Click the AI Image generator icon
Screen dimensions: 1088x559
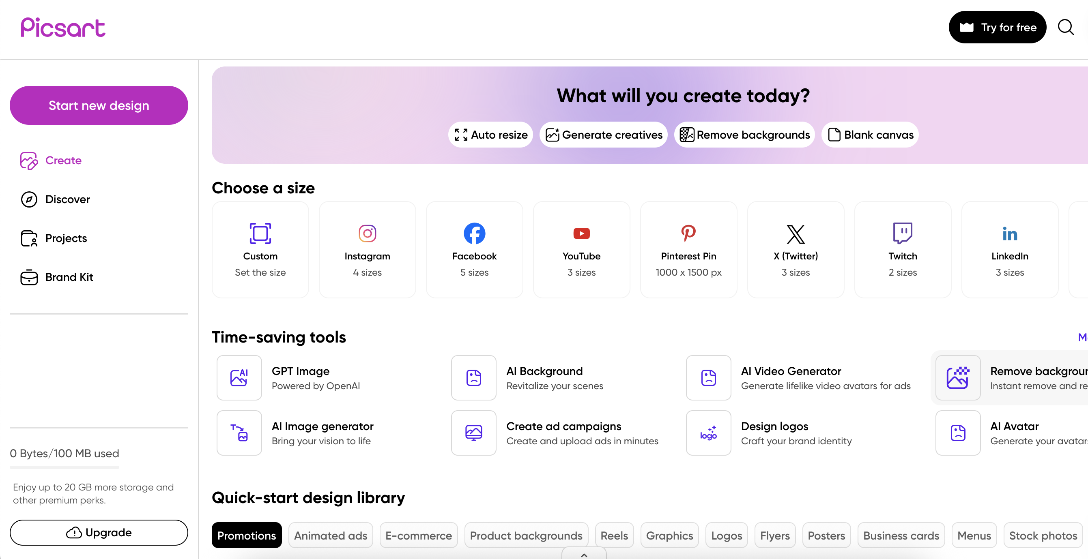pyautogui.click(x=239, y=433)
